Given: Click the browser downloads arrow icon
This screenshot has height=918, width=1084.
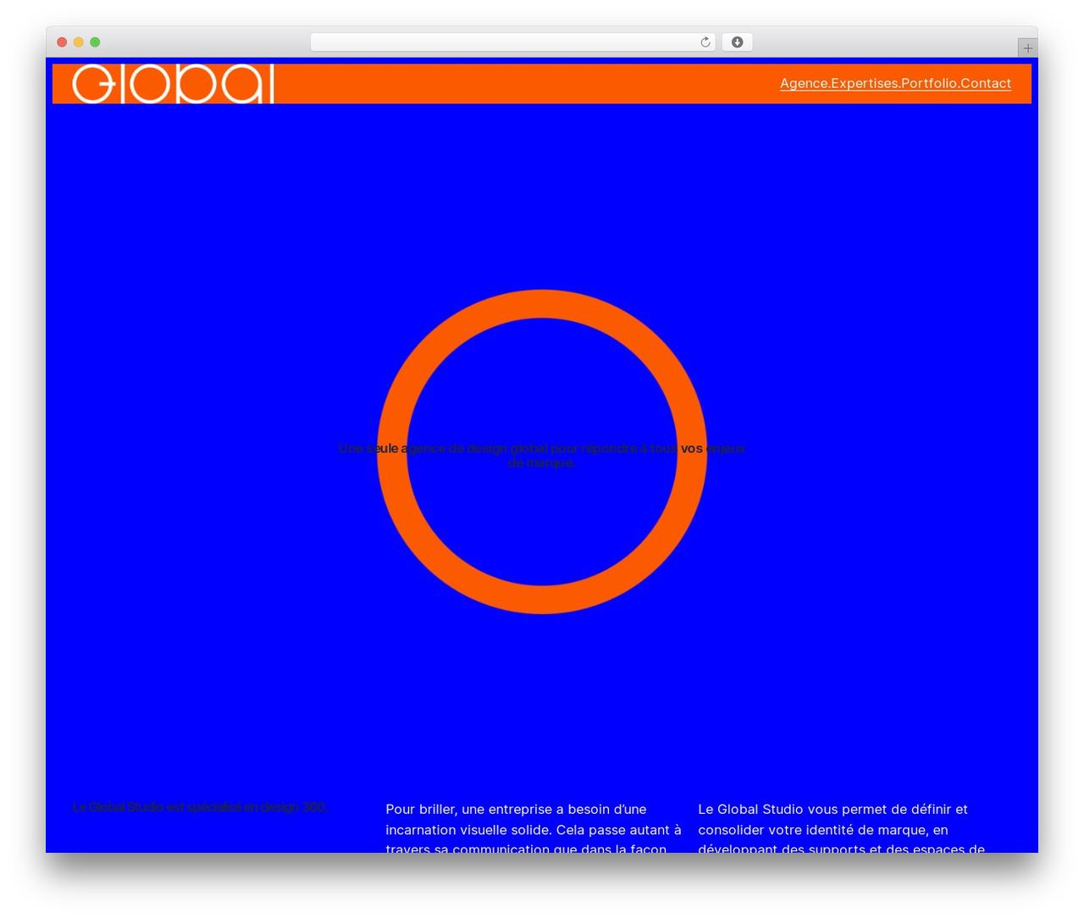Looking at the screenshot, I should tap(737, 42).
